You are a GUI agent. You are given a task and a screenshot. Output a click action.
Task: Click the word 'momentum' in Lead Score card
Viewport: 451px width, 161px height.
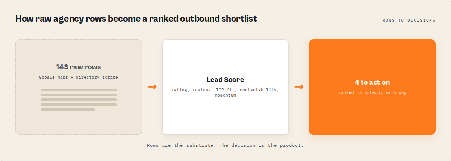click(225, 95)
